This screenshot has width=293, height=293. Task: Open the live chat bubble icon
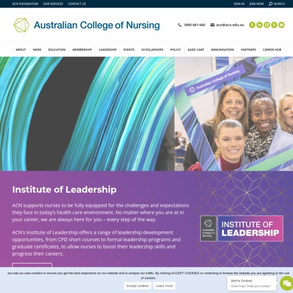click(x=287, y=284)
